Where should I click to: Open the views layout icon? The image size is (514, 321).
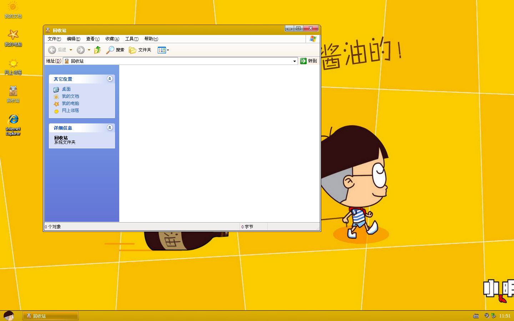(x=162, y=50)
